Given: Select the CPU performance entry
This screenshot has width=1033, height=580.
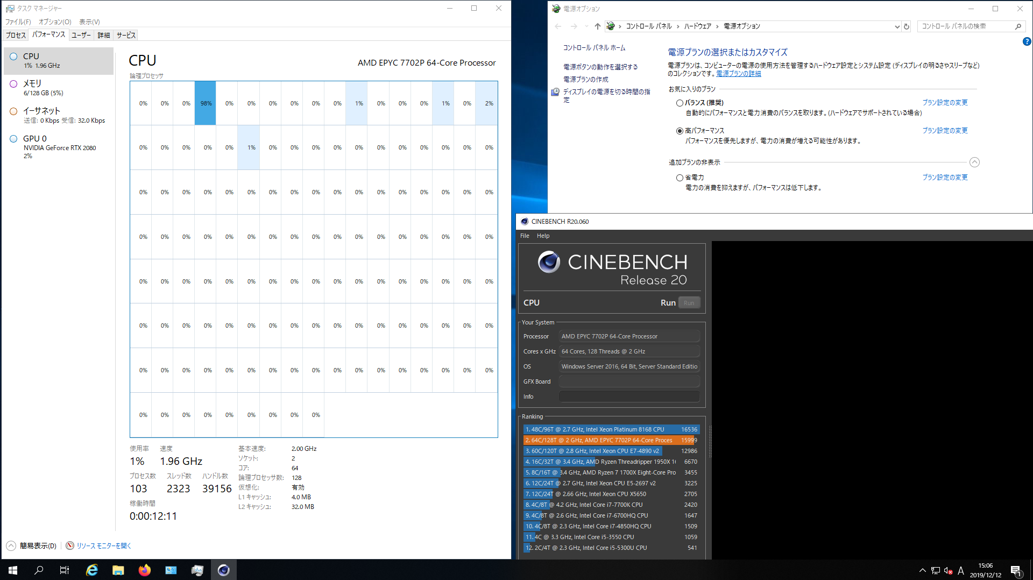Looking at the screenshot, I should pyautogui.click(x=58, y=61).
